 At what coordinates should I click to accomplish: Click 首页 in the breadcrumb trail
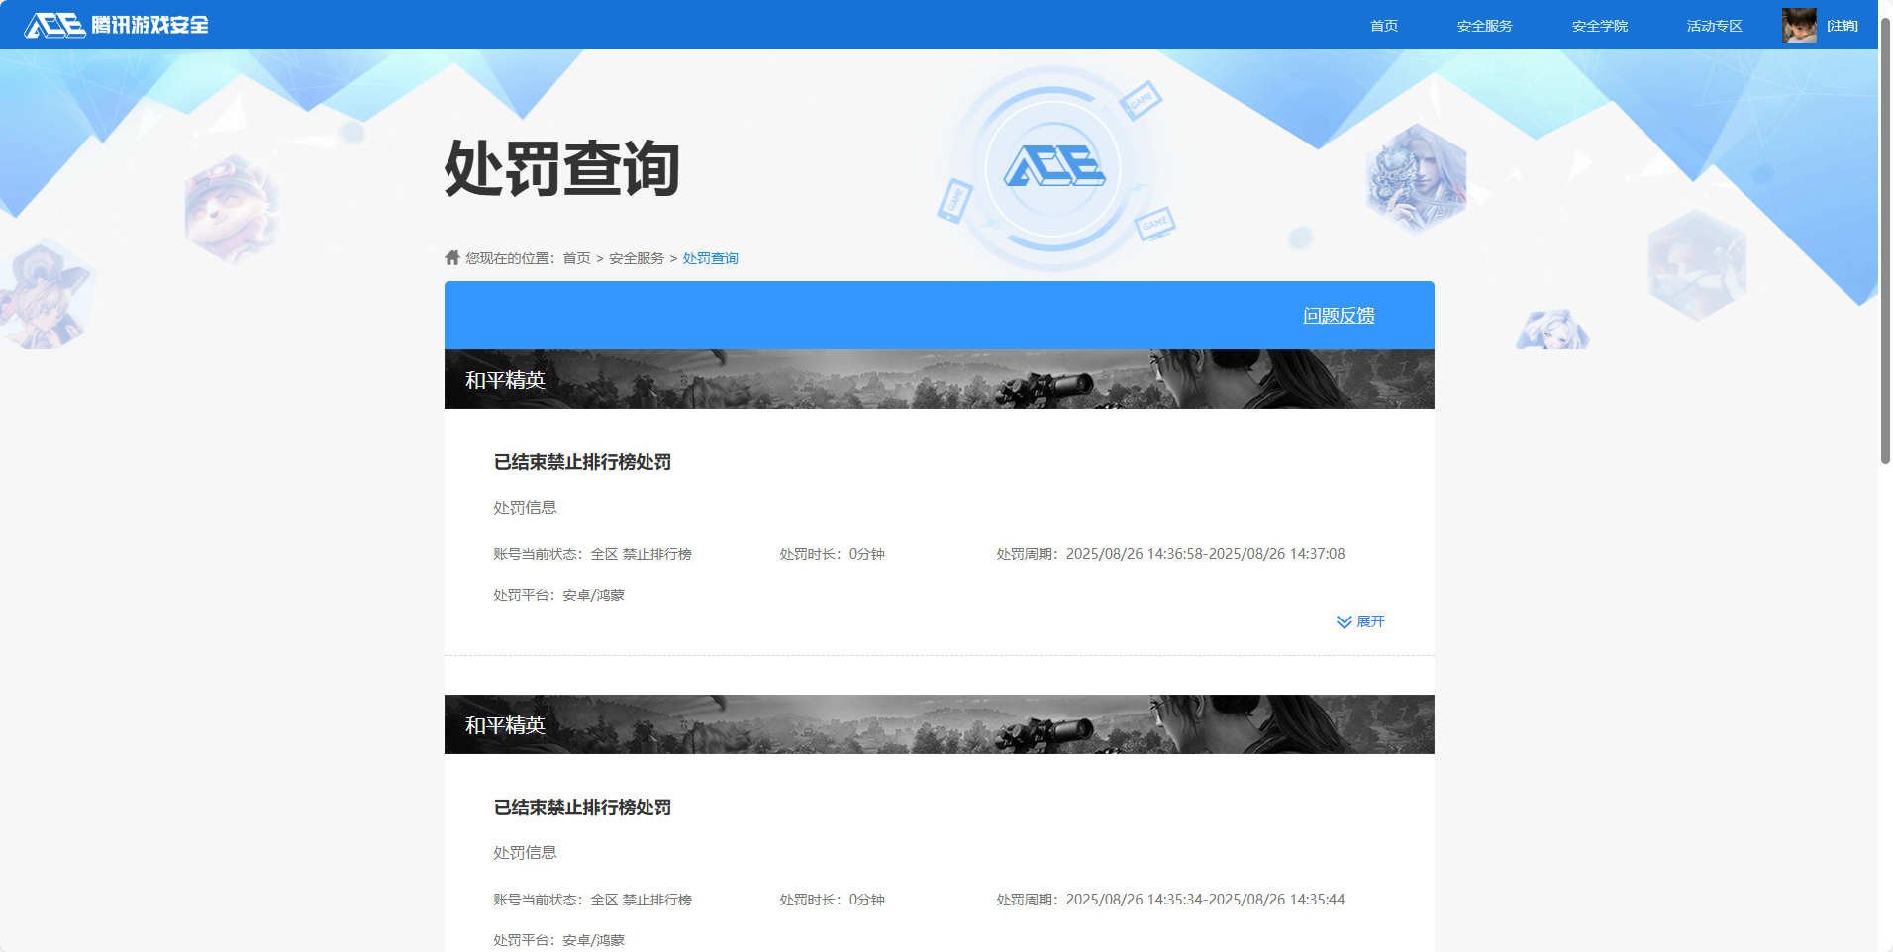(575, 257)
